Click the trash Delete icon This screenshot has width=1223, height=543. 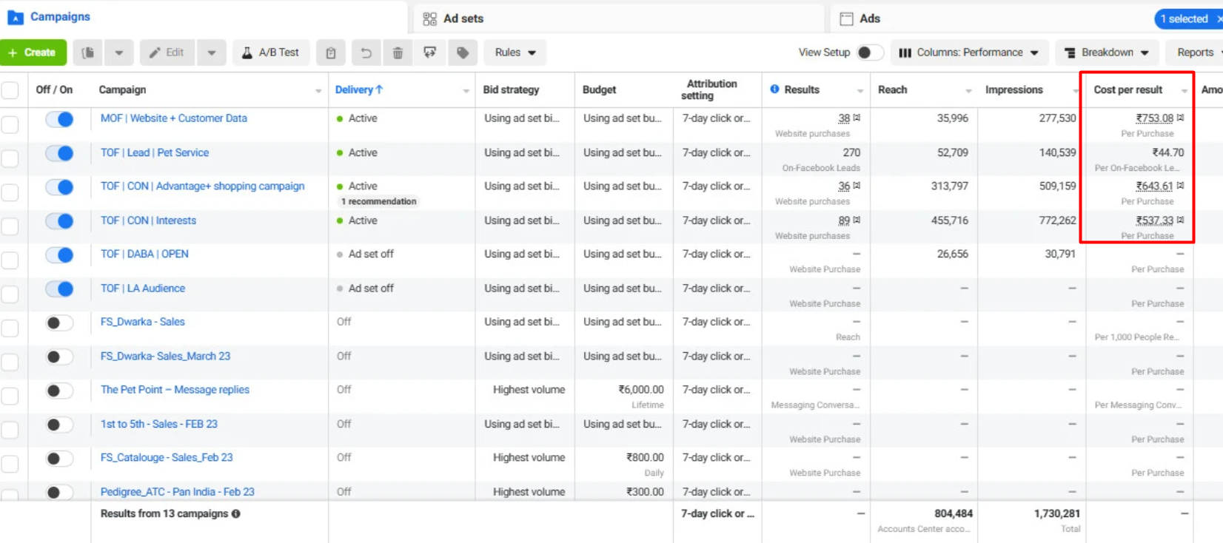(398, 53)
